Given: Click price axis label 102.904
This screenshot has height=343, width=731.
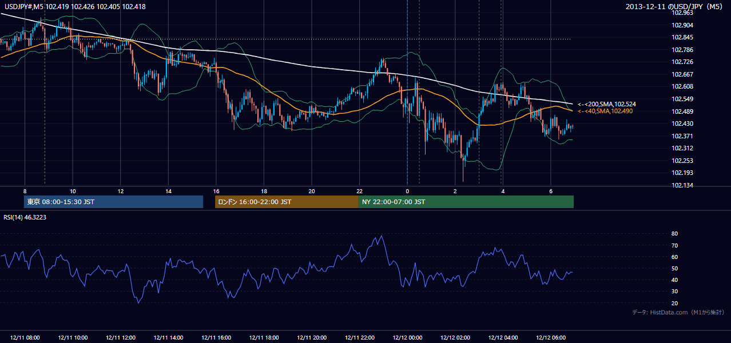Looking at the screenshot, I should coord(682,25).
